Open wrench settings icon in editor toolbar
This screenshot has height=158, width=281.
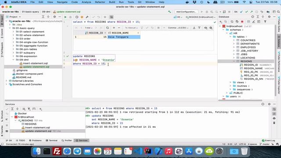point(87,17)
